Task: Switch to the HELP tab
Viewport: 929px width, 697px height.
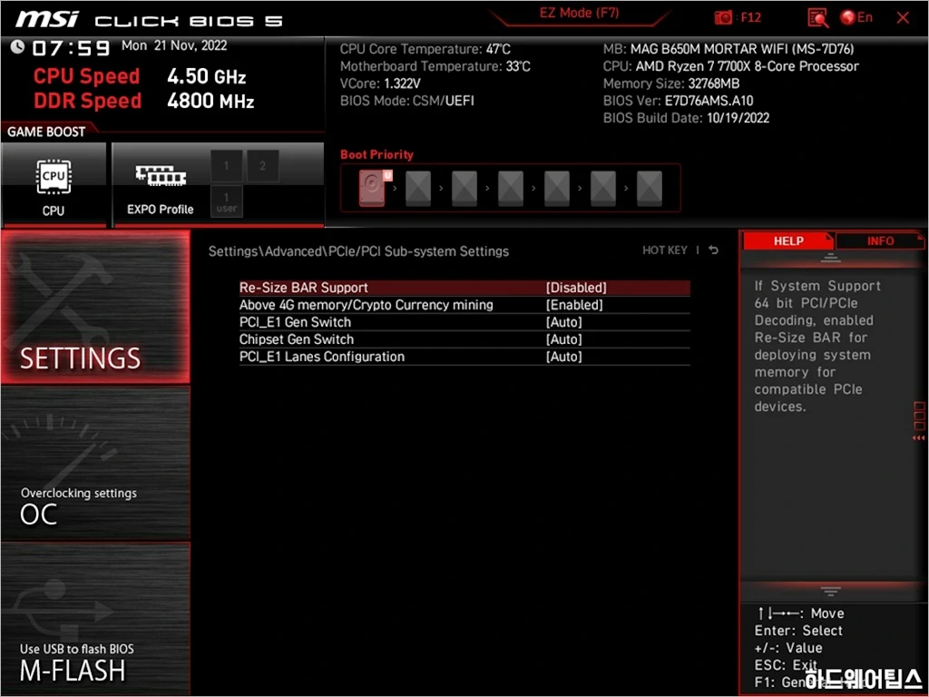Action: [788, 241]
